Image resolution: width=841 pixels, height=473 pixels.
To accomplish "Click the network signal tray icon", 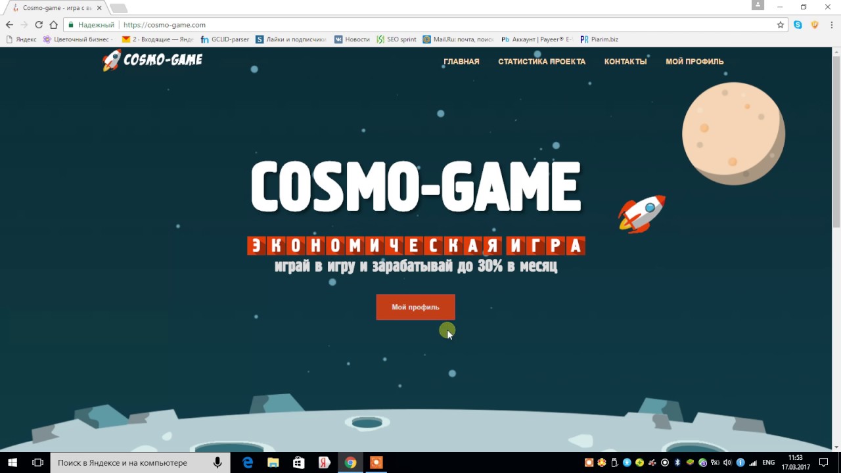I will (x=753, y=462).
